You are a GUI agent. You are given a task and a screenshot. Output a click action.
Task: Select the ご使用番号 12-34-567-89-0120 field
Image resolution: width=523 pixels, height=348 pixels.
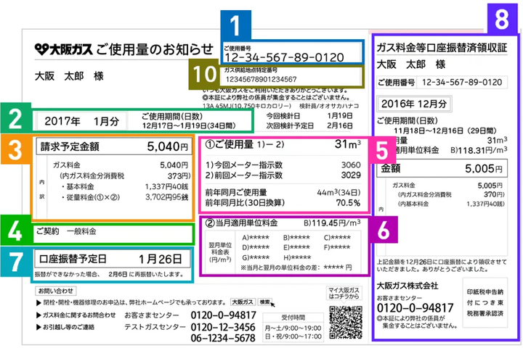coord(292,53)
